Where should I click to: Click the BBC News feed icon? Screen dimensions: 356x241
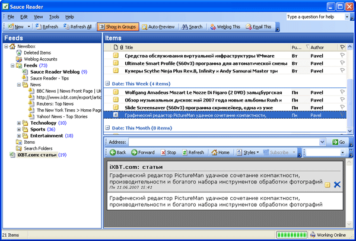click(x=31, y=91)
